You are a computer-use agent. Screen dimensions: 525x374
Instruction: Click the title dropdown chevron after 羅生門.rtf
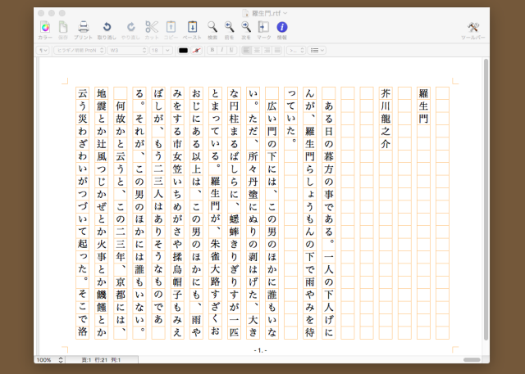tap(285, 13)
